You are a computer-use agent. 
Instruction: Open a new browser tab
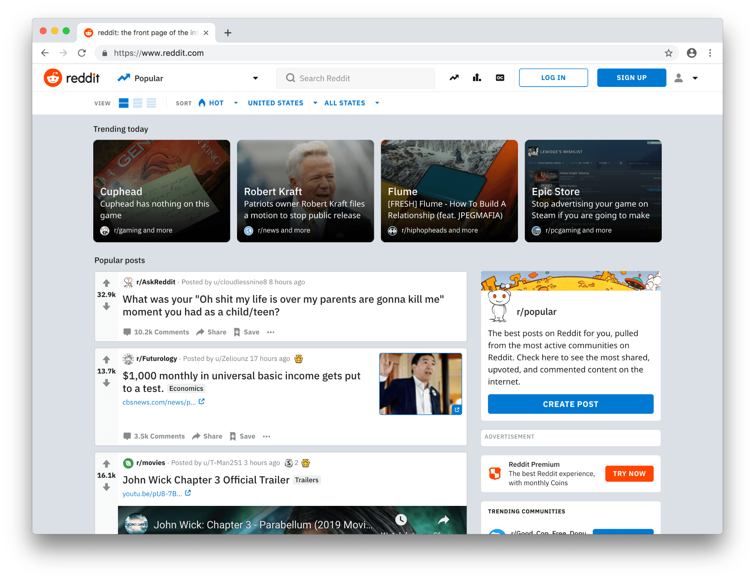(x=228, y=33)
